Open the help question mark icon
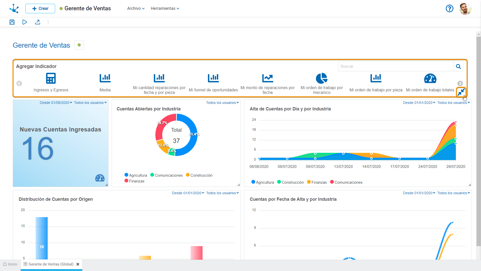The height and width of the screenshot is (271, 481). point(449,9)
